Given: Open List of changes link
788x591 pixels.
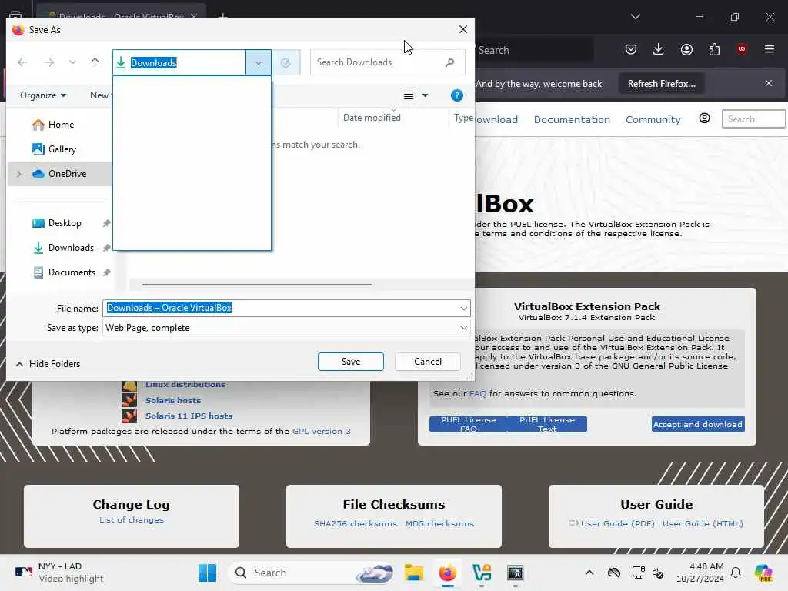Looking at the screenshot, I should pyautogui.click(x=131, y=519).
